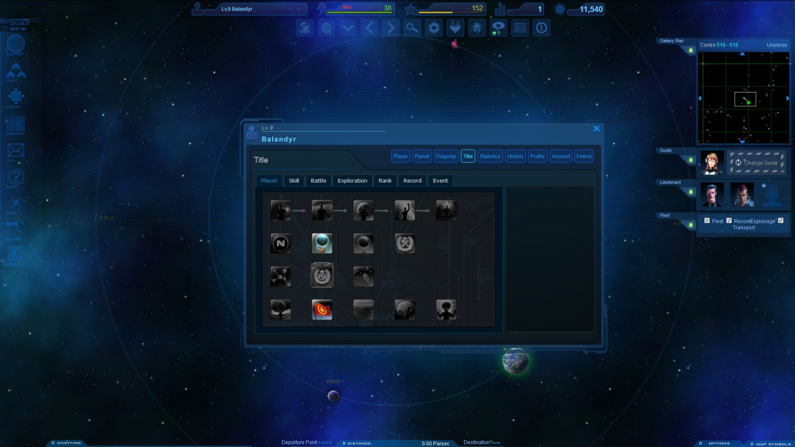Add lieutenant in the empty plus slot

[771, 195]
